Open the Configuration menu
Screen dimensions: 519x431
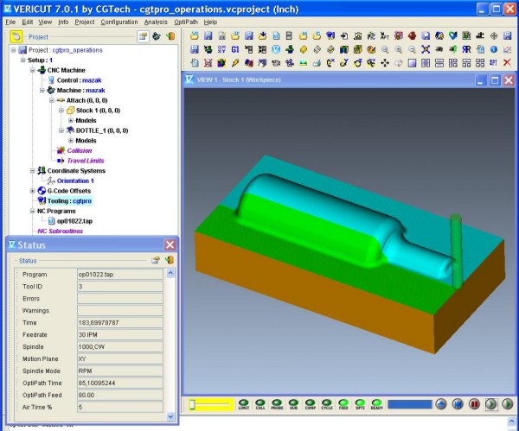pyautogui.click(x=119, y=22)
